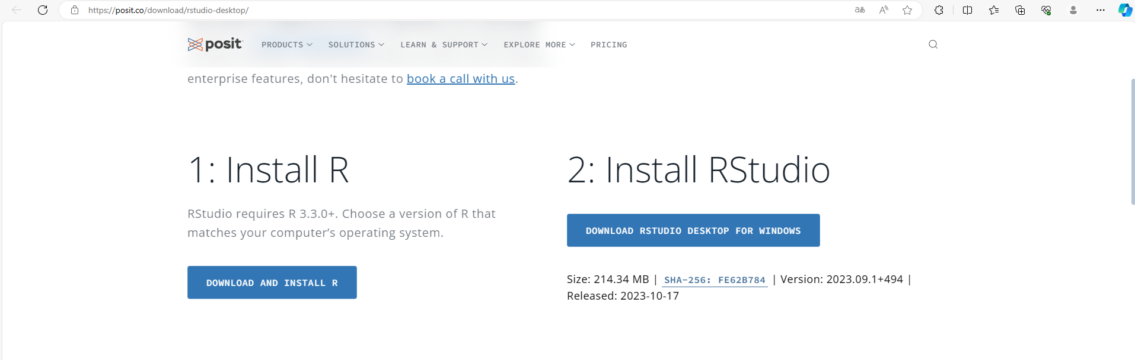Open site search magnifier icon

click(933, 44)
